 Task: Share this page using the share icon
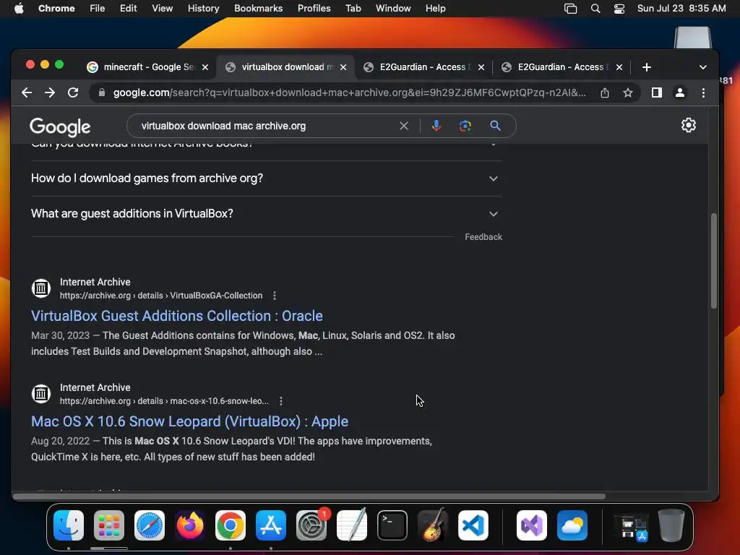tap(605, 92)
